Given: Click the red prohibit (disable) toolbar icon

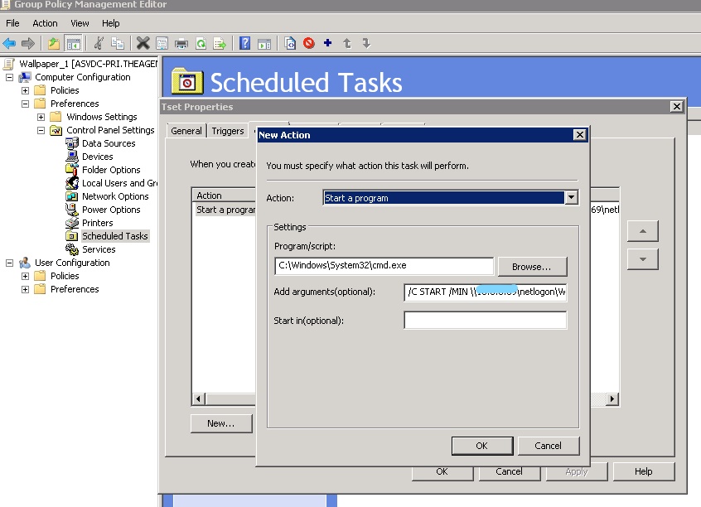Looking at the screenshot, I should coord(307,43).
